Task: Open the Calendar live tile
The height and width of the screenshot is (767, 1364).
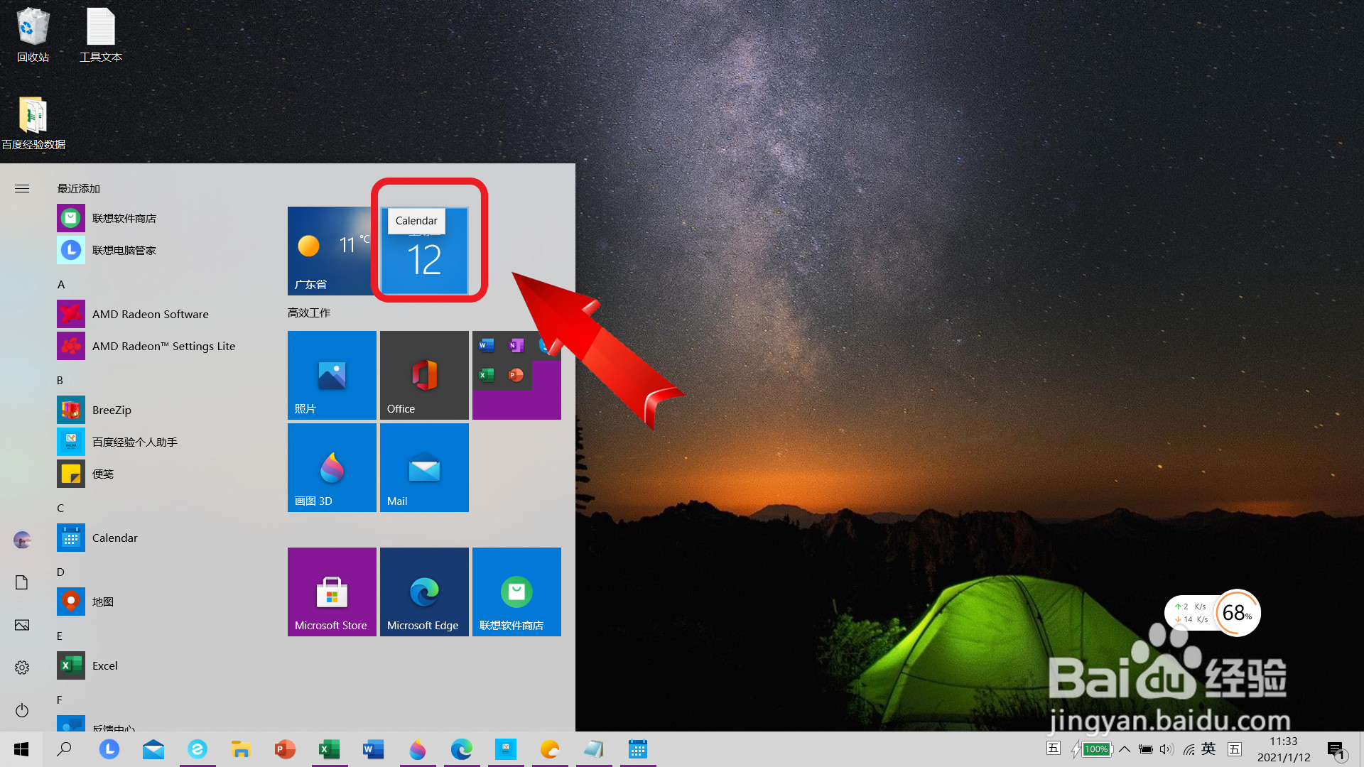Action: (x=424, y=251)
